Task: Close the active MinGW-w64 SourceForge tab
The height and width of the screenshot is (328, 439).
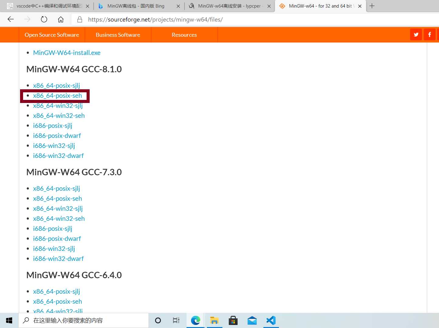Action: click(360, 6)
